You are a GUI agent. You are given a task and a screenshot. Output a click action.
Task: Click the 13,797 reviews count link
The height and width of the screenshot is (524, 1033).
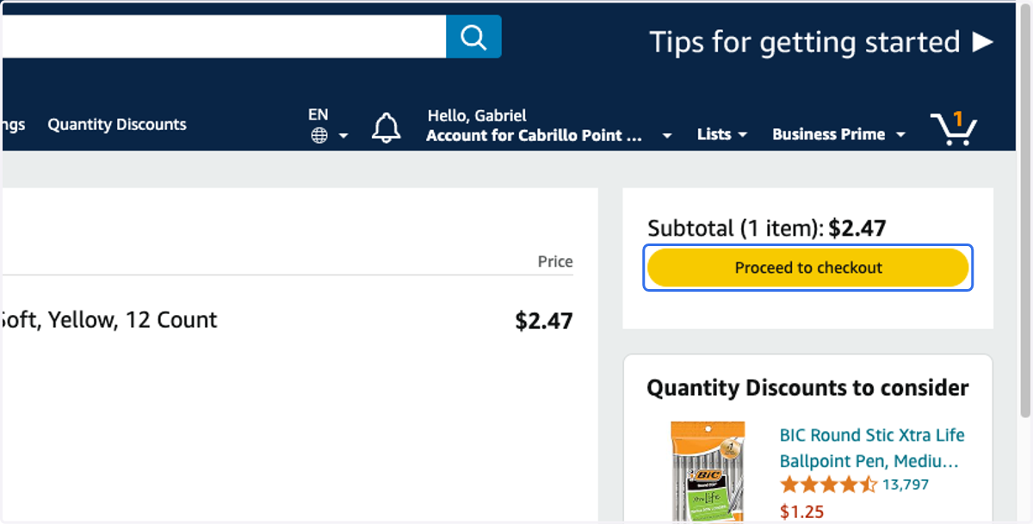[906, 484]
